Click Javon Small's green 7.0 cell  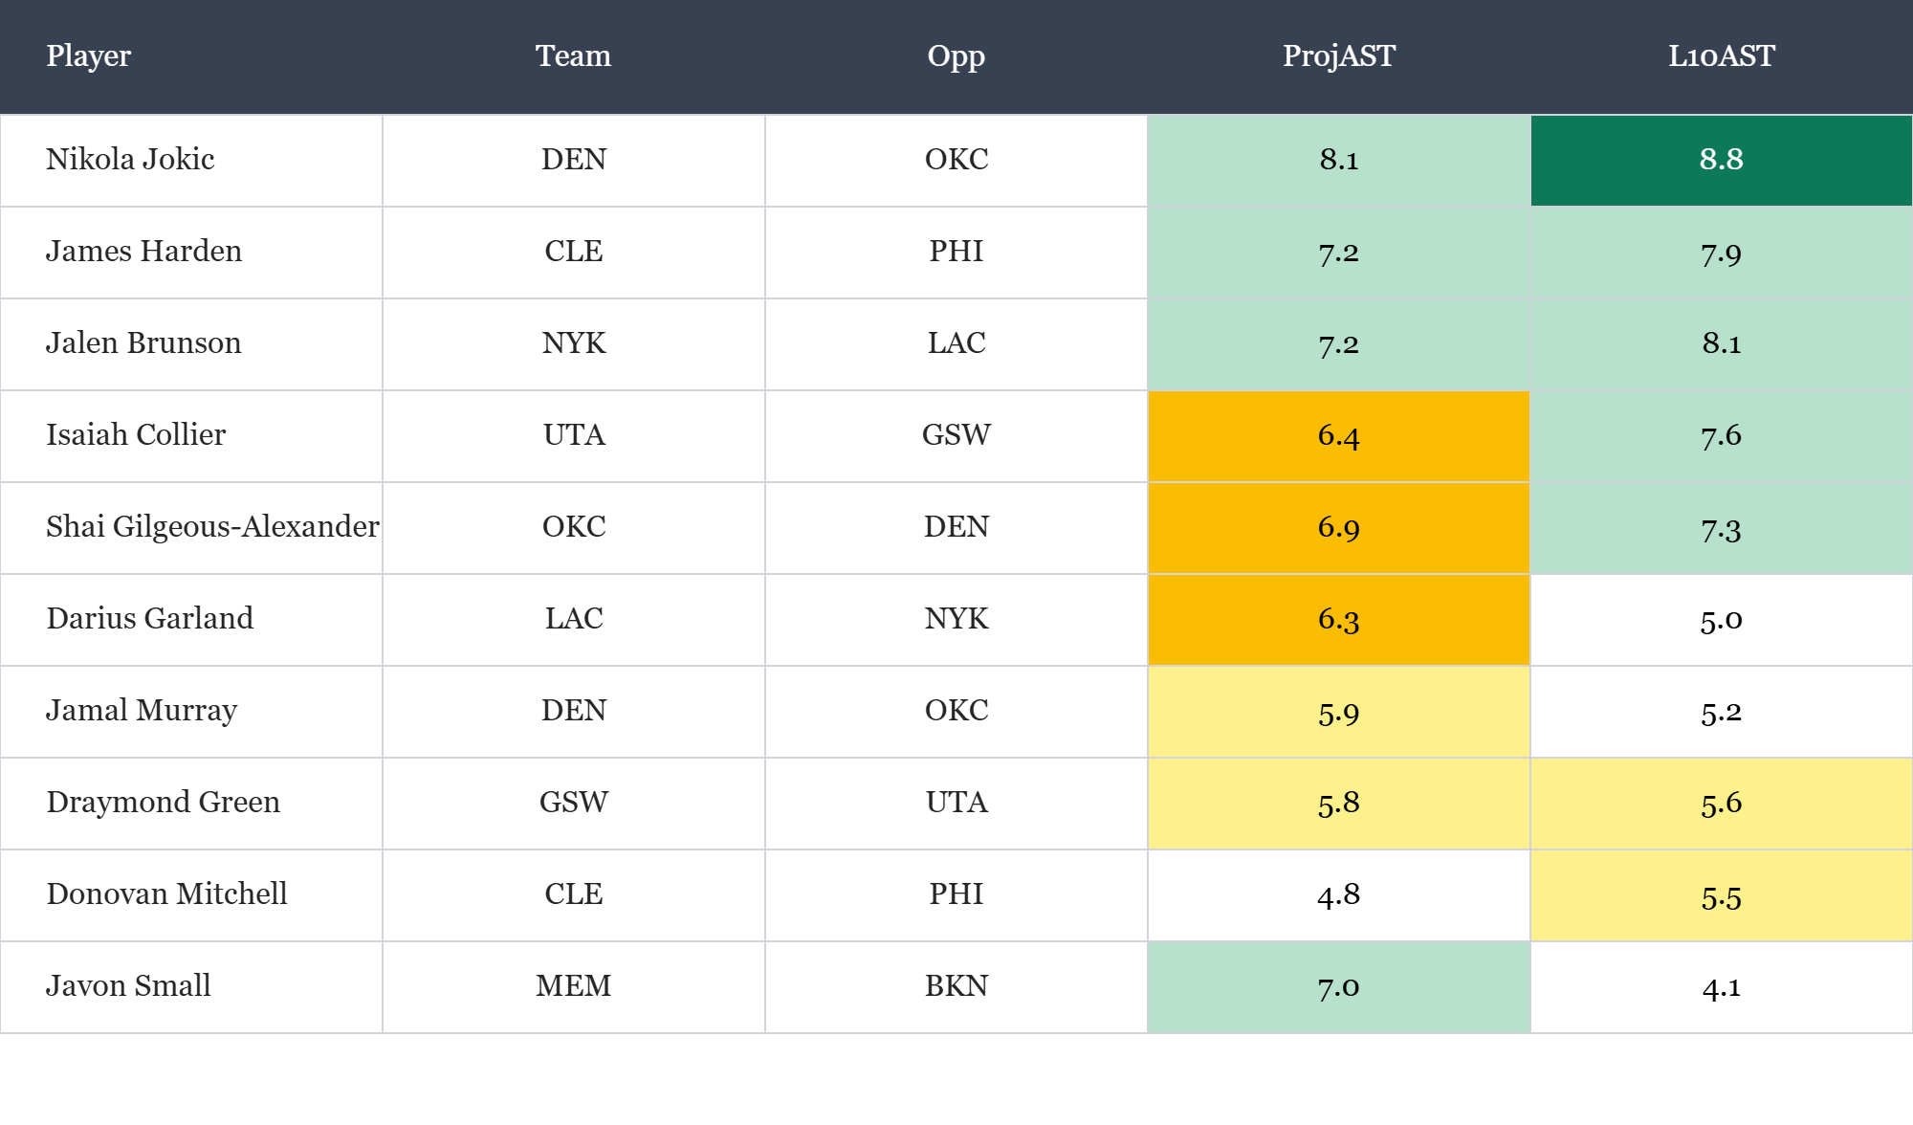coord(1338,986)
